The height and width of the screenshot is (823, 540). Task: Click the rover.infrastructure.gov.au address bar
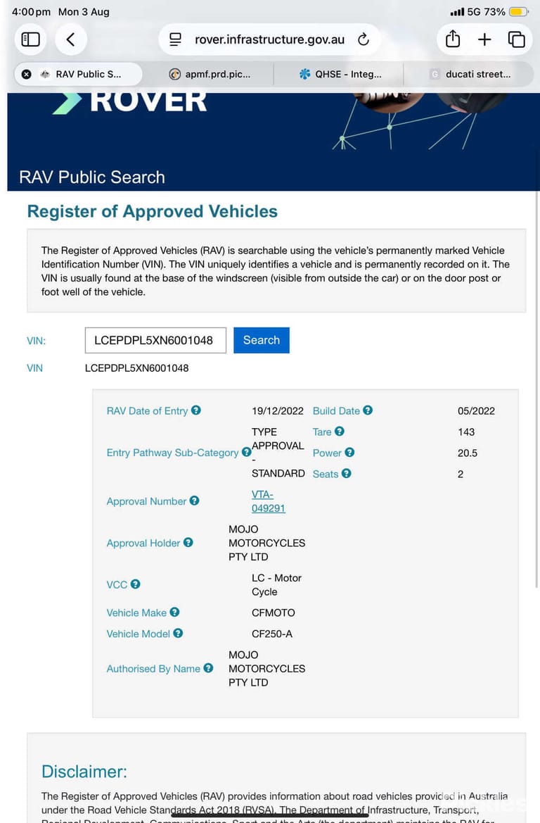269,39
